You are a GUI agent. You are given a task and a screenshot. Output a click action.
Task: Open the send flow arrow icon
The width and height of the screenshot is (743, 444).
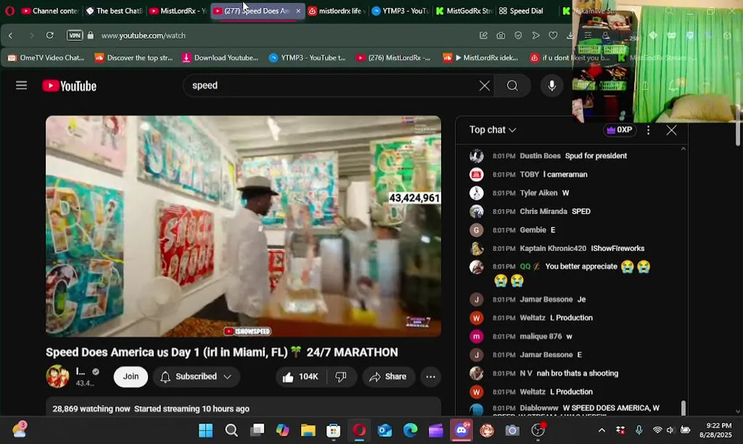pos(536,36)
